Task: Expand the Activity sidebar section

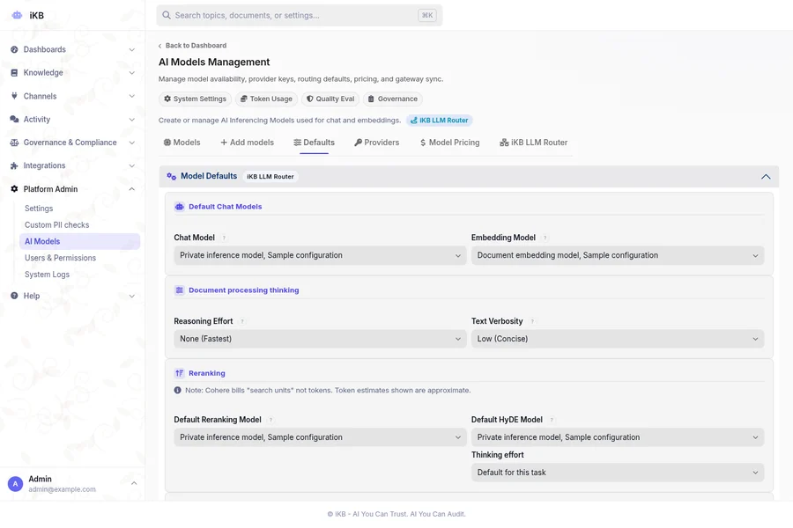Action: coord(131,120)
